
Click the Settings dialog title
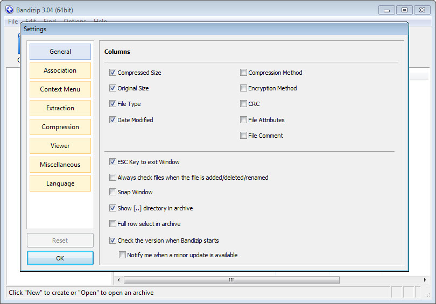tap(35, 29)
